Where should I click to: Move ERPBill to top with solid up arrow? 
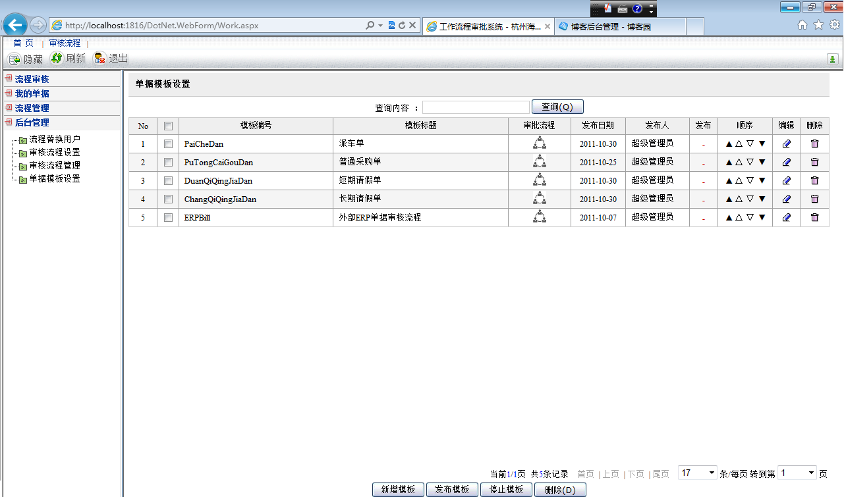729,217
